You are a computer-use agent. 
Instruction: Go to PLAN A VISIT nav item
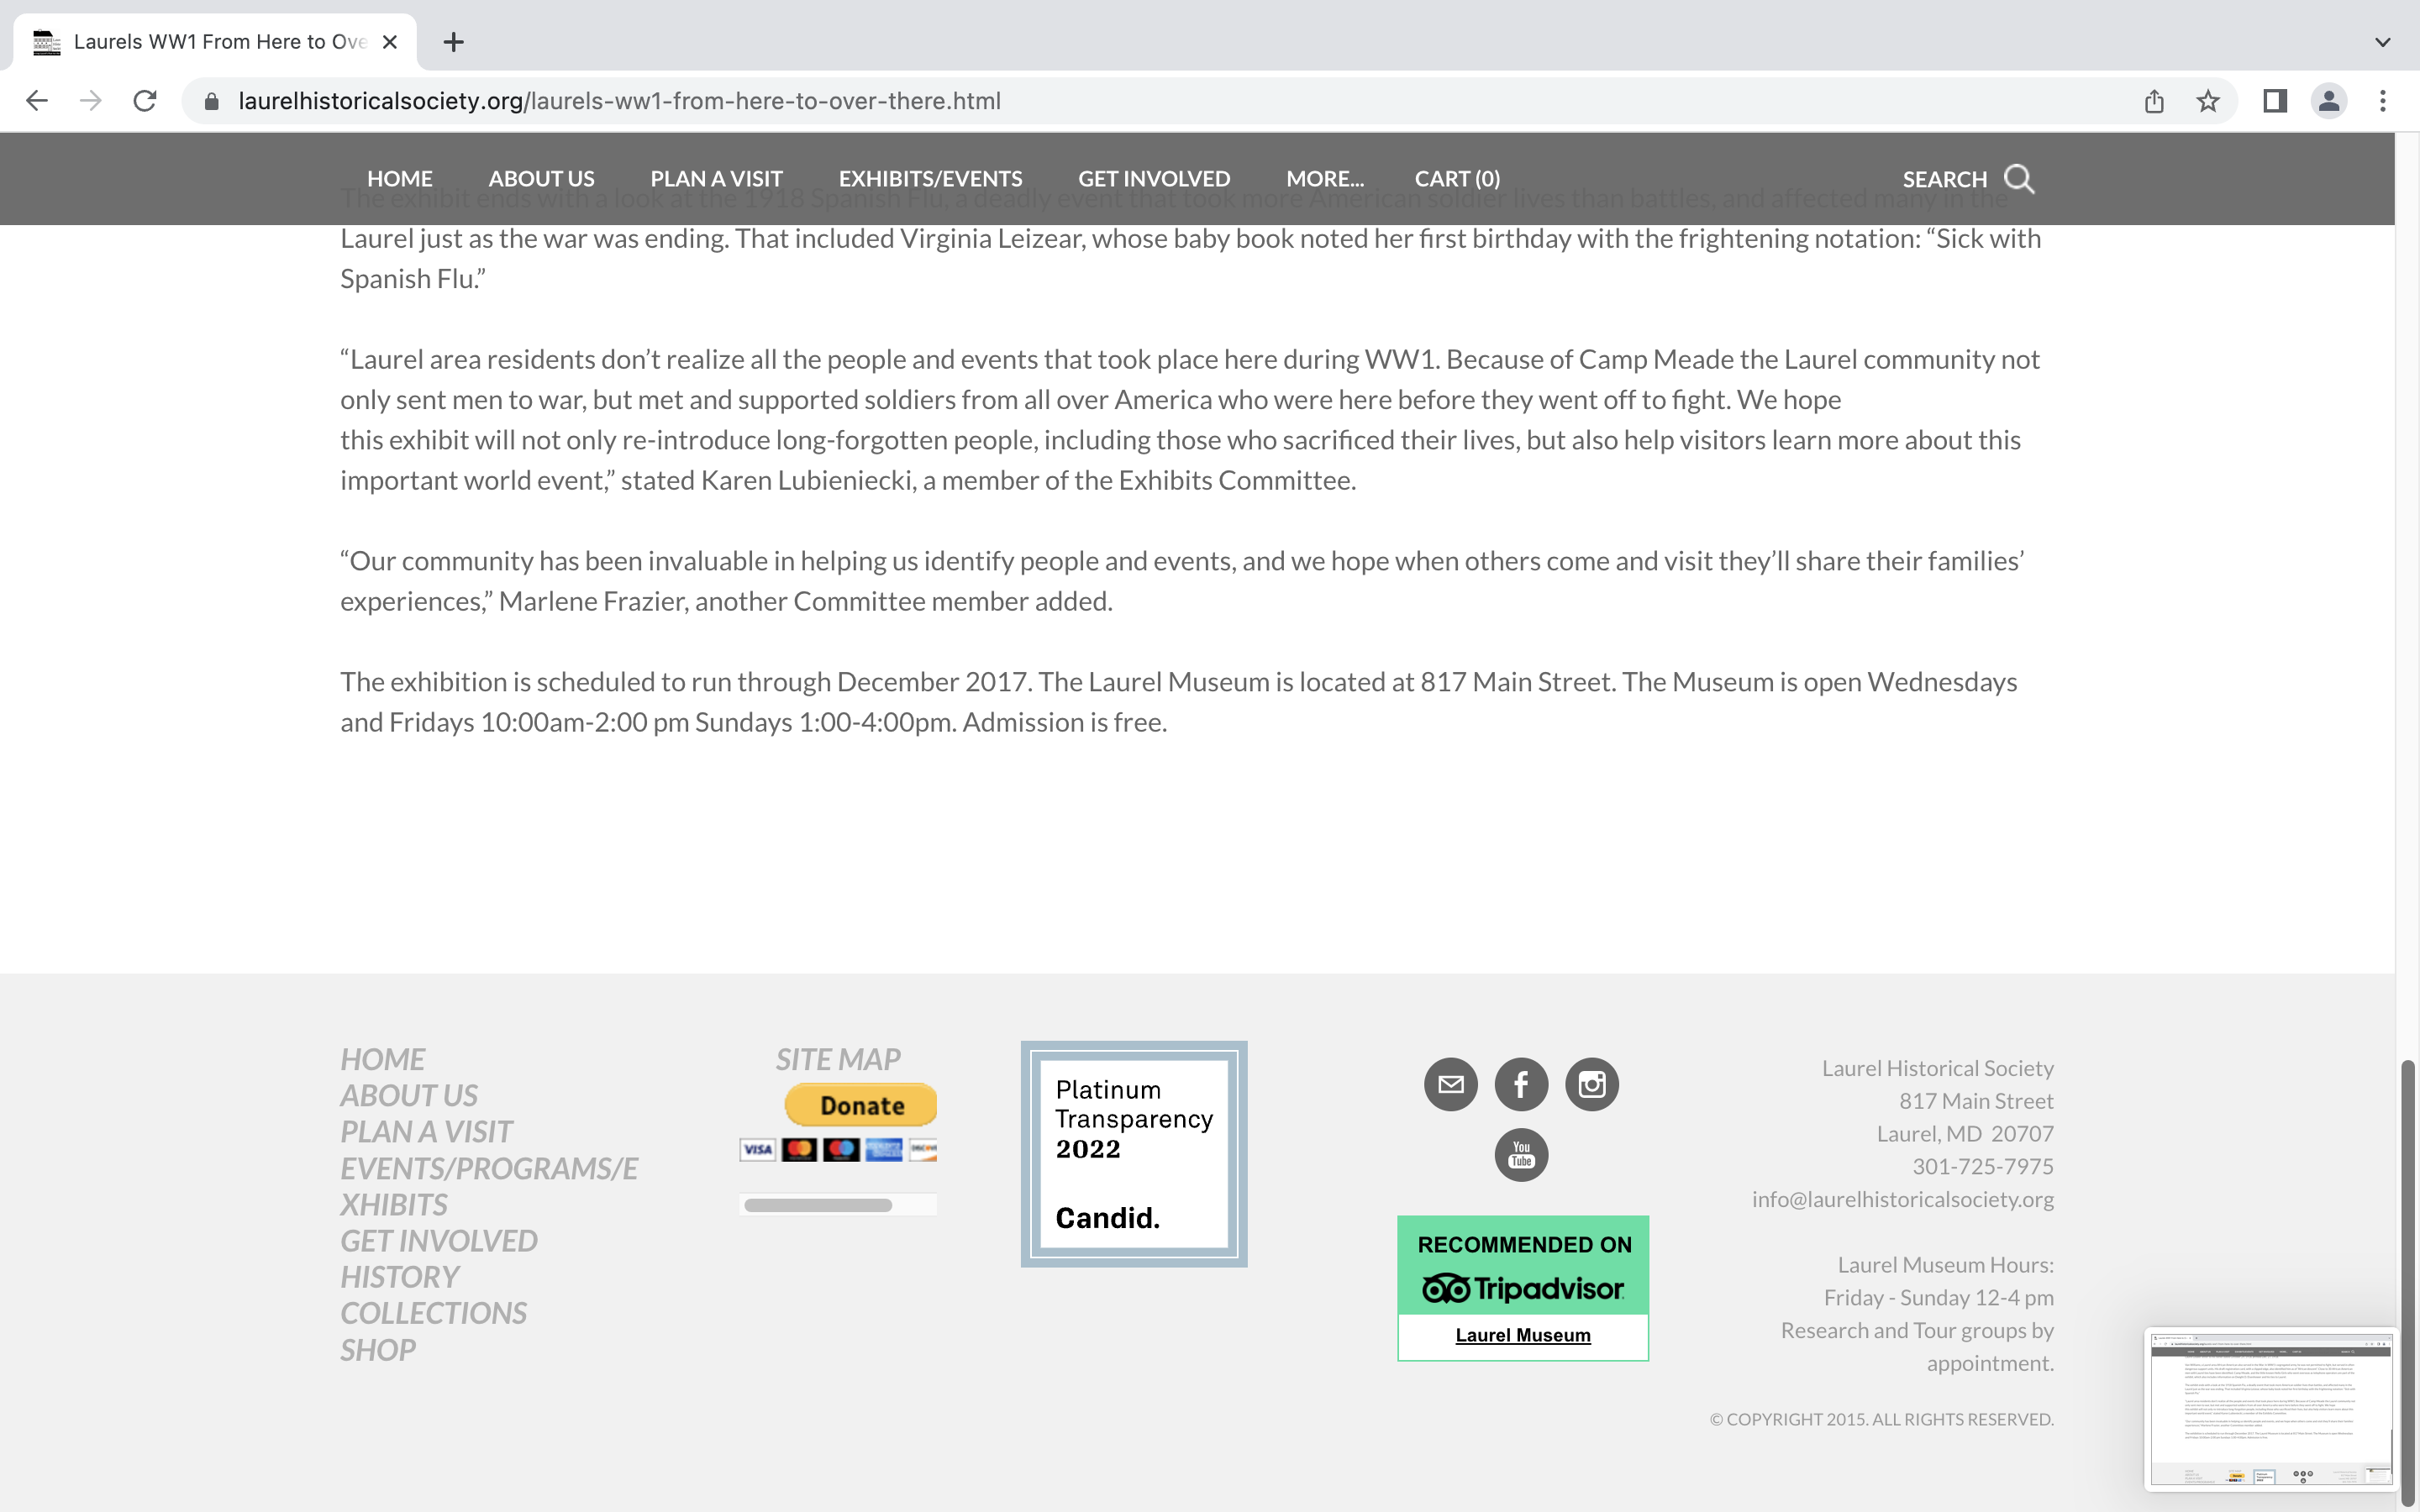716,179
